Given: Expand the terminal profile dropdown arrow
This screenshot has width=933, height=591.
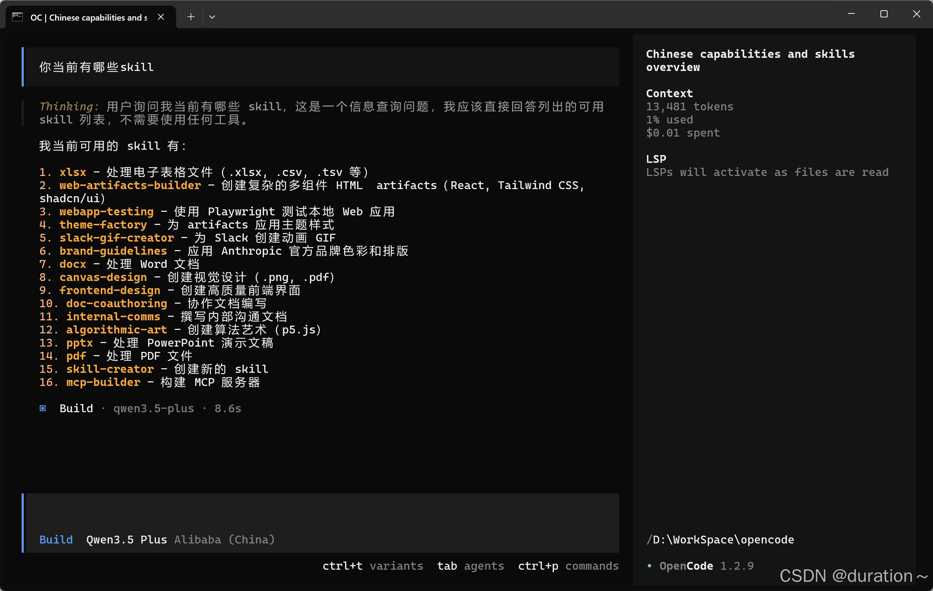Looking at the screenshot, I should pos(212,17).
